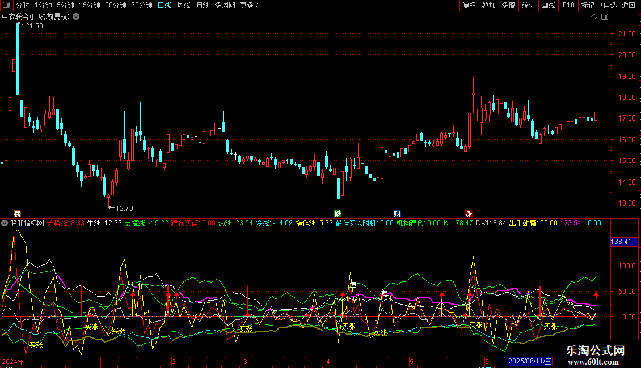Click the blue 财 event marker
The height and width of the screenshot is (368, 641).
(x=397, y=214)
